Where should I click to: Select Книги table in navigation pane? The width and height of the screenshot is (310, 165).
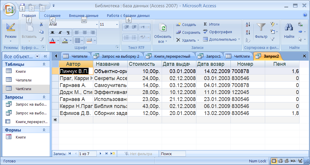point(26,72)
